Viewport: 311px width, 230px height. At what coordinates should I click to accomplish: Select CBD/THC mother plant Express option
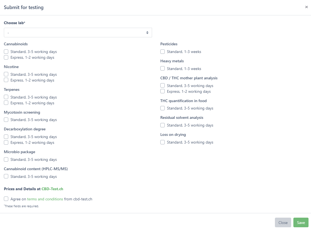pyautogui.click(x=163, y=91)
